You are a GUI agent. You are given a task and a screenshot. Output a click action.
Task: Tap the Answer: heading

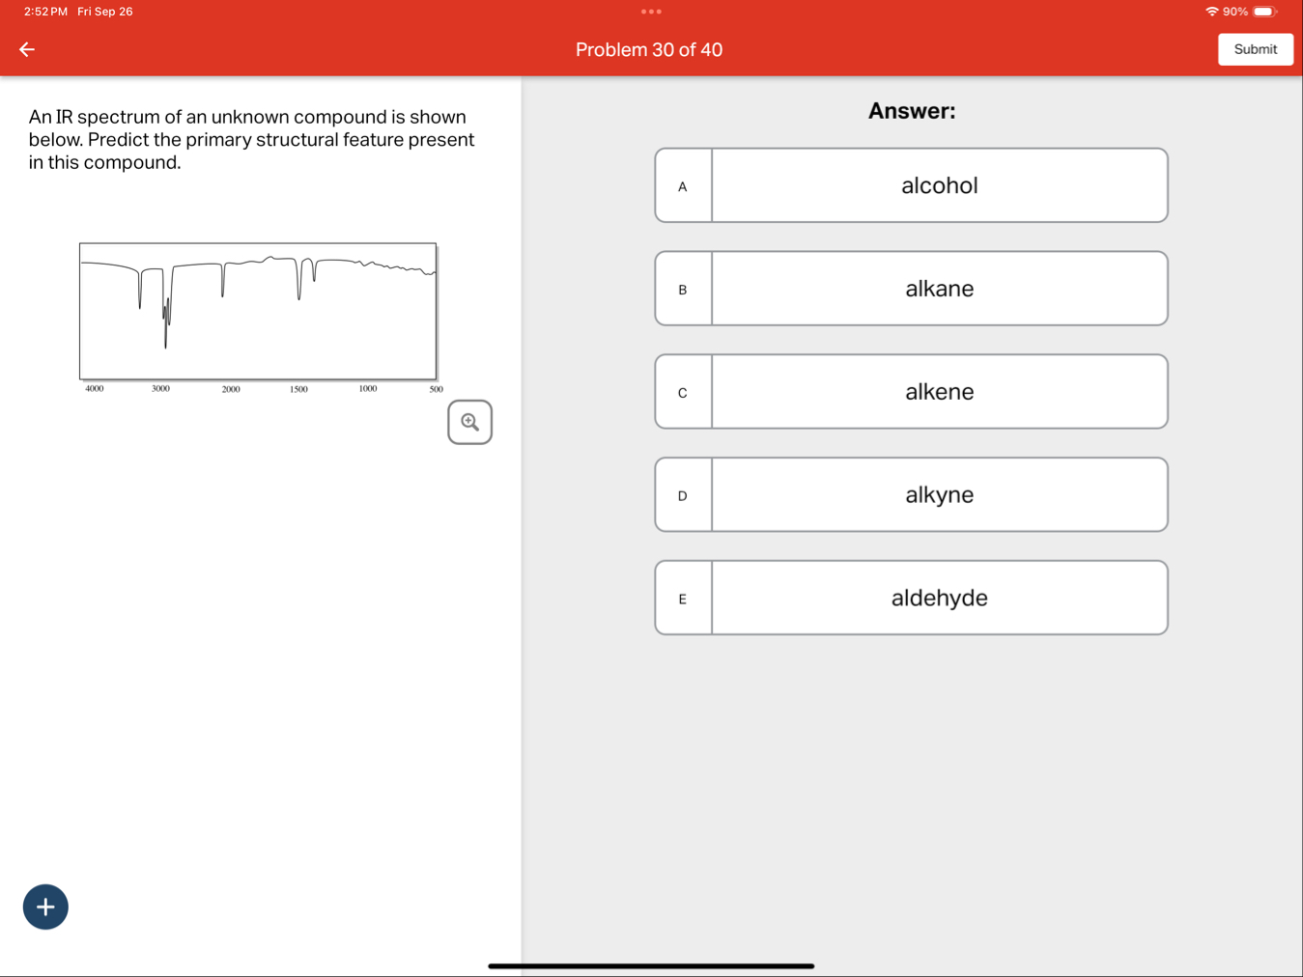coord(912,111)
